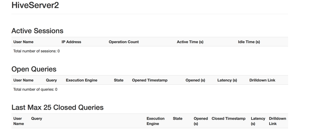
Task: Click Execution Engine header in Open Queries table
Action: 82,80
